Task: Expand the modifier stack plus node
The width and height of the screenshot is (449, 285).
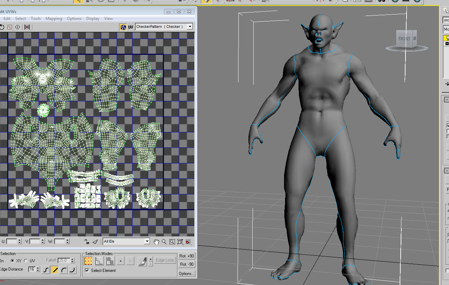Action: pos(447,44)
